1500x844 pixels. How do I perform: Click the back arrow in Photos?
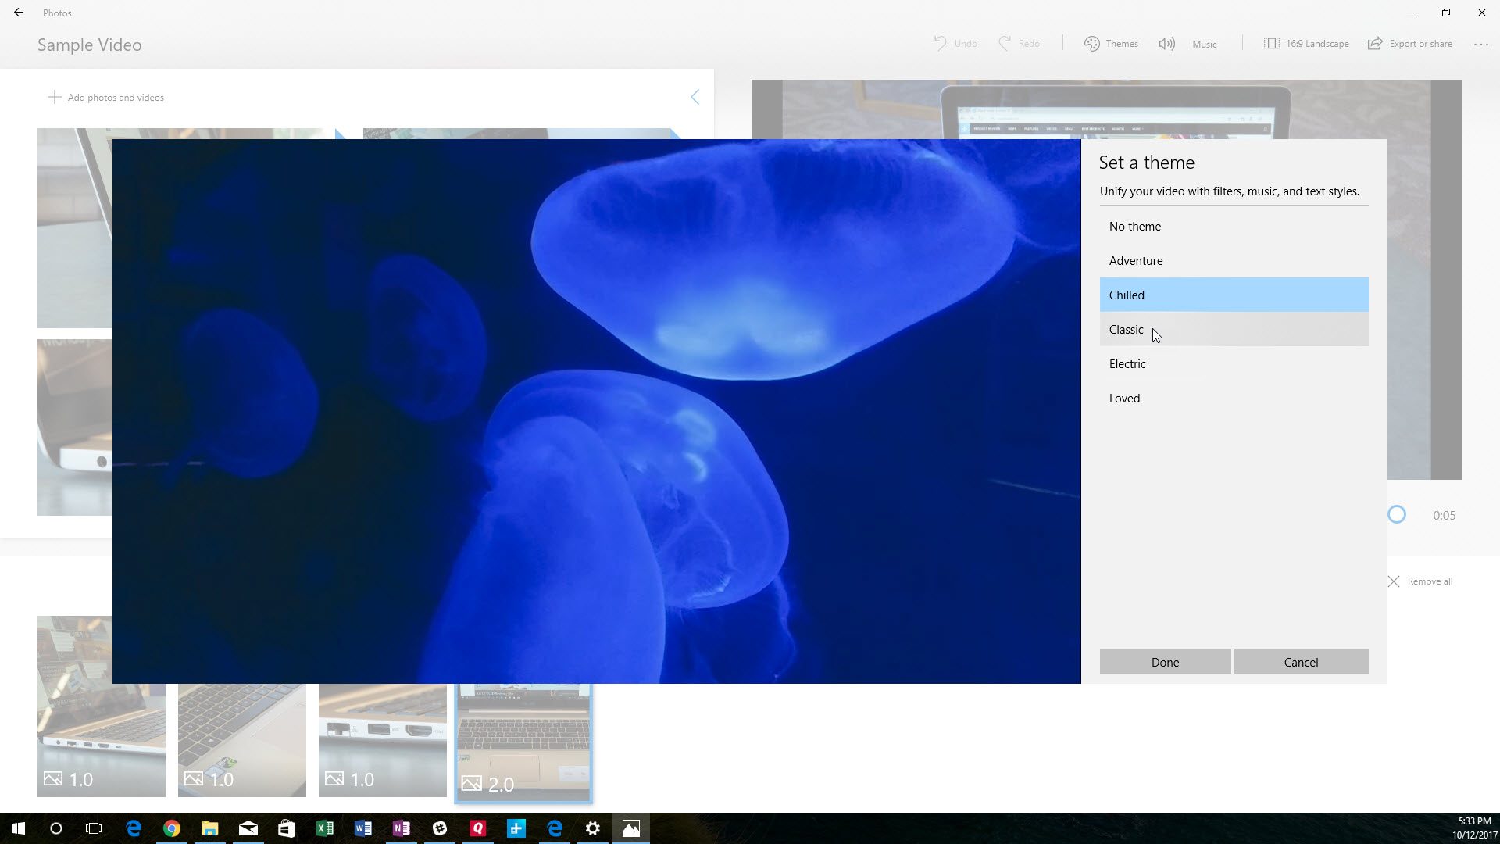[19, 13]
